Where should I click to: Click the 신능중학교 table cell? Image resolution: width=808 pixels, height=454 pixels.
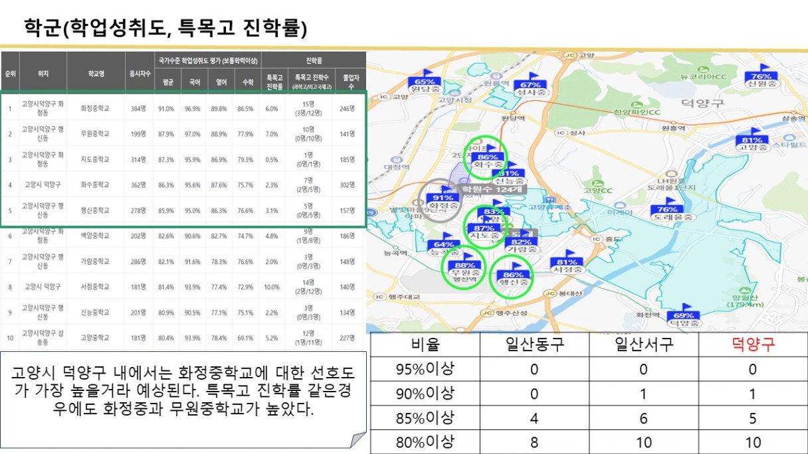pos(96,313)
